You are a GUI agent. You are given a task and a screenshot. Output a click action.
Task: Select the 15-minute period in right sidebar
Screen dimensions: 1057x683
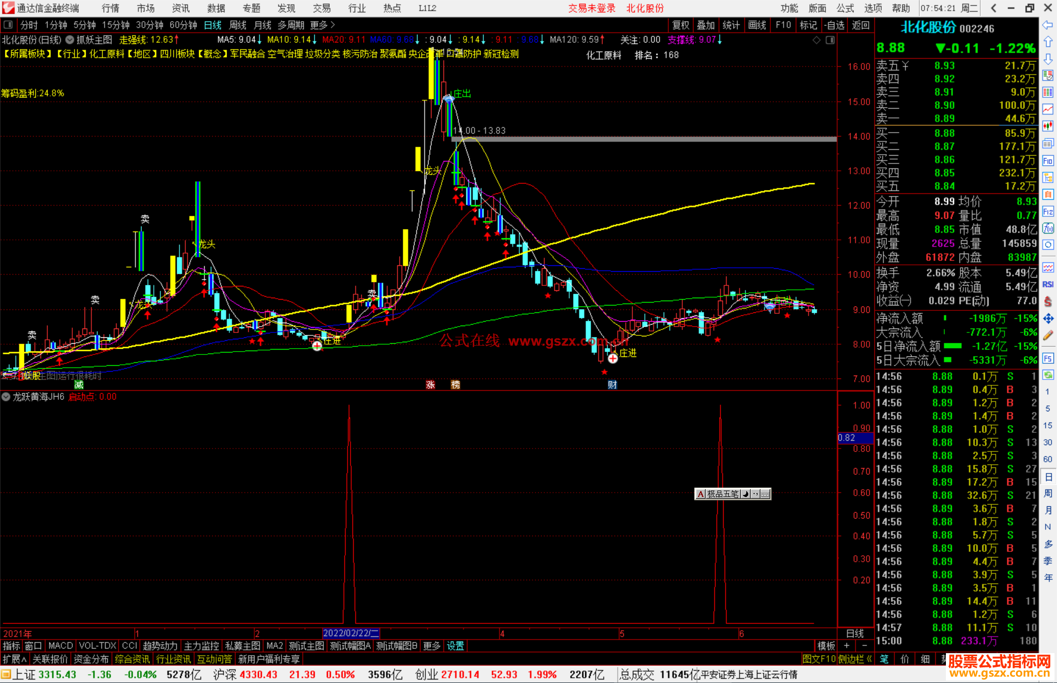pyautogui.click(x=1047, y=425)
